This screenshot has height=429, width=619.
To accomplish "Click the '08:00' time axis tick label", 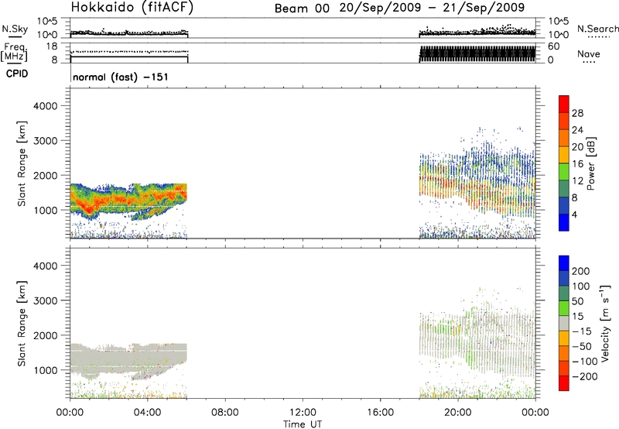I will coord(224,413).
